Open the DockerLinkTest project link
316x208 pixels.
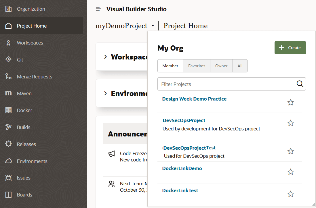coord(180,190)
